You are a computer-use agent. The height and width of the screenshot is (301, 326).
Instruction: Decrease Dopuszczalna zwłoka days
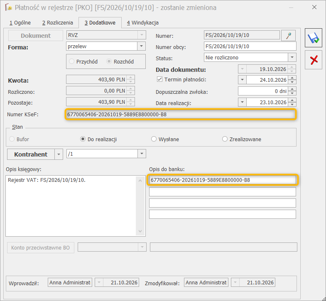tap(292, 93)
